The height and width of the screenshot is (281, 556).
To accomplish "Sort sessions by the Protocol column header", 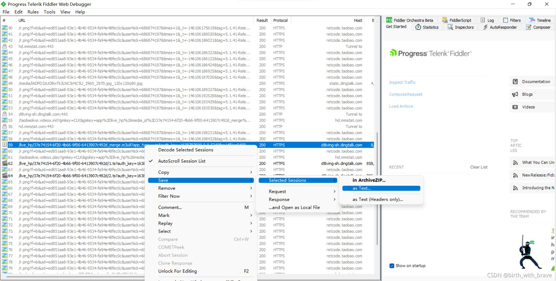I will (x=281, y=20).
